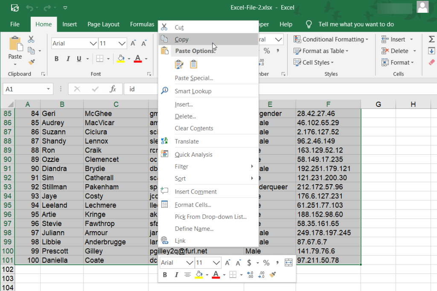
Task: Expand Filter submenu in context menu
Action: point(208,167)
